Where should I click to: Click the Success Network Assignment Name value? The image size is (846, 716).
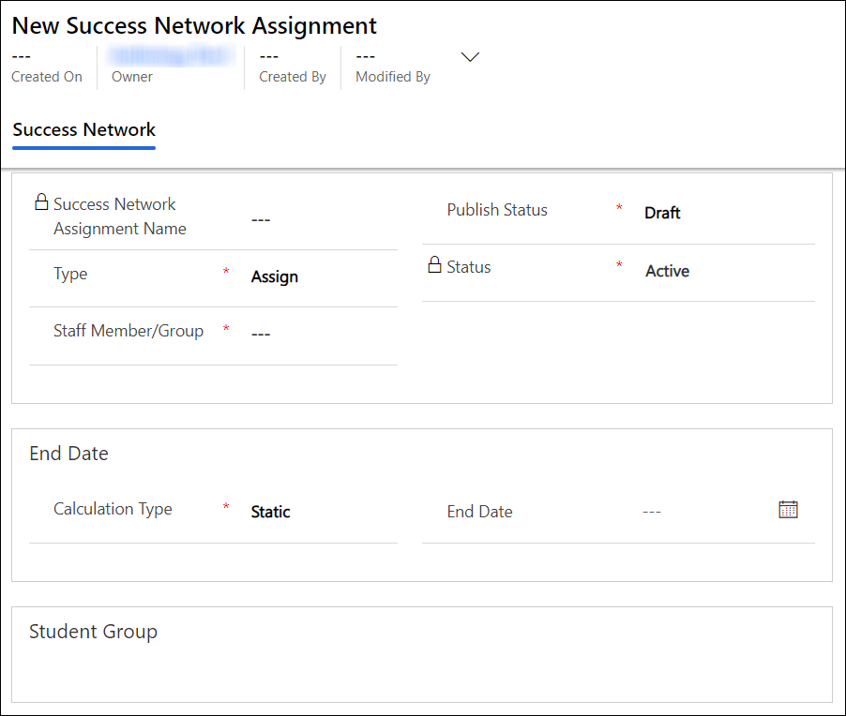point(261,219)
